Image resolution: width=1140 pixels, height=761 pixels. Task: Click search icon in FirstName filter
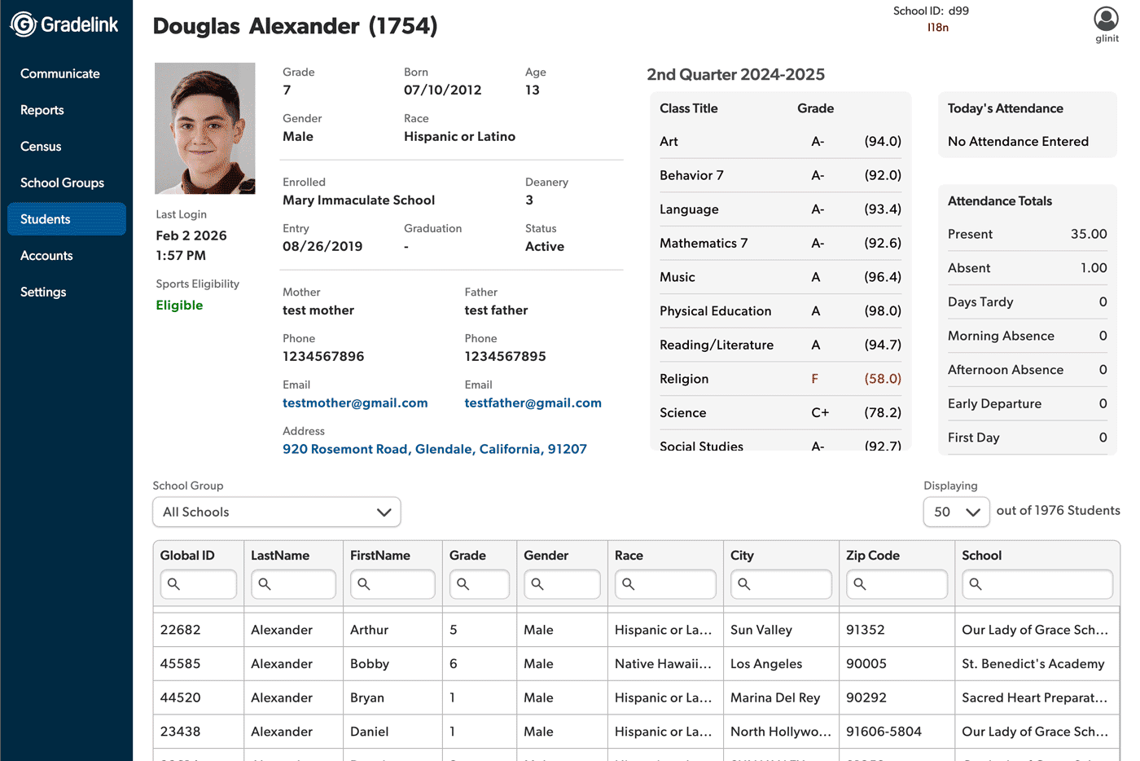(x=364, y=584)
